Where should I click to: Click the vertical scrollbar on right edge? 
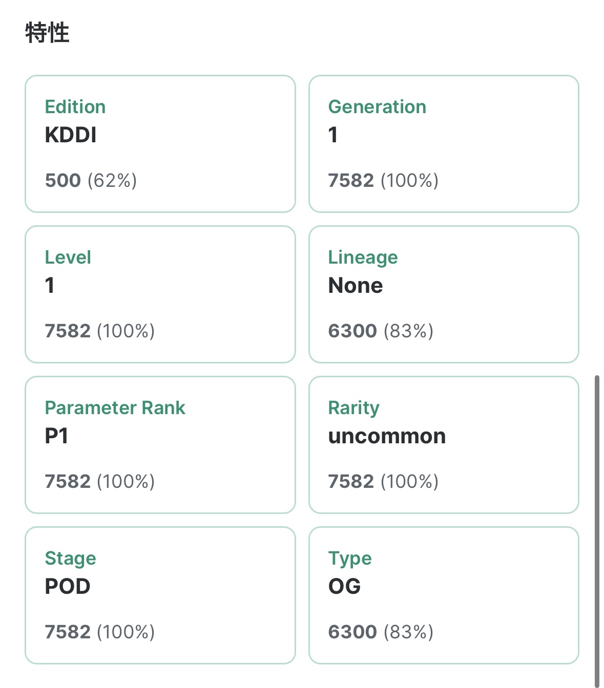pyautogui.click(x=597, y=527)
